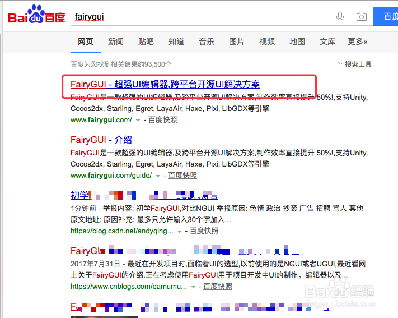Expand arrow next to www.fairygui.com/guide/
This screenshot has width=398, height=318.
click(x=158, y=176)
